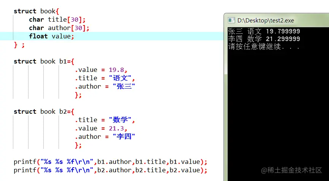Click the console line '请按任意键继续. . .'
This screenshot has height=181, width=329.
pos(264,46)
